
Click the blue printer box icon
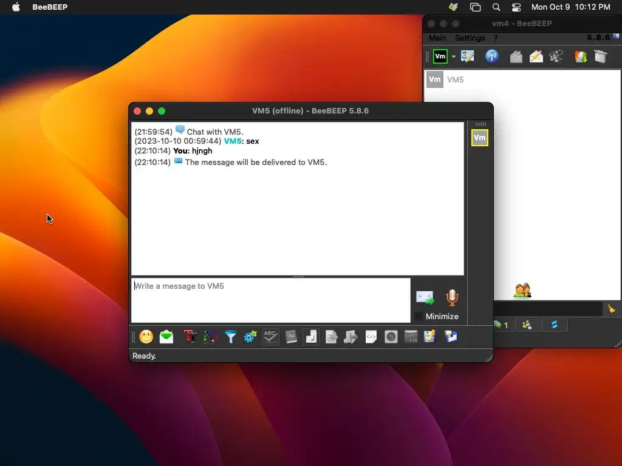[451, 337]
